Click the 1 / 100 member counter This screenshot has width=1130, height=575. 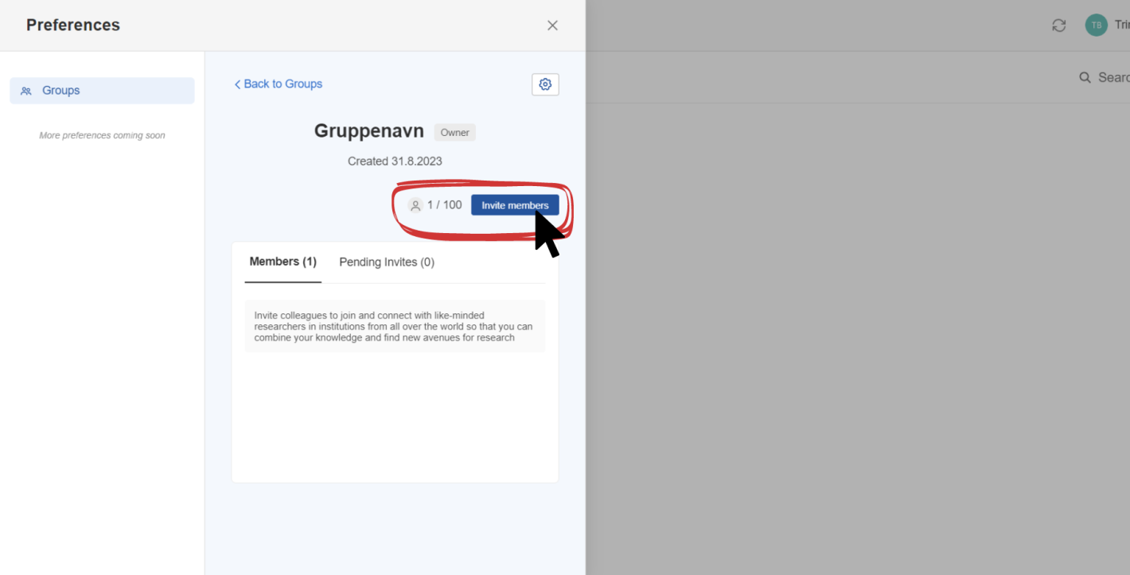pos(444,205)
